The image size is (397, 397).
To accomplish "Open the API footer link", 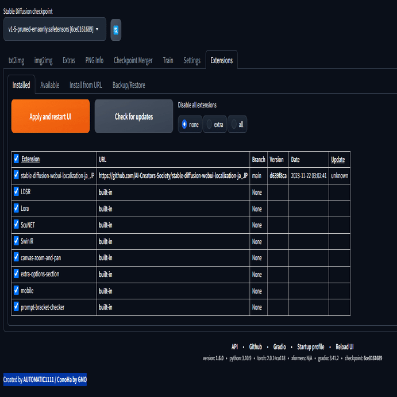I will 234,346.
